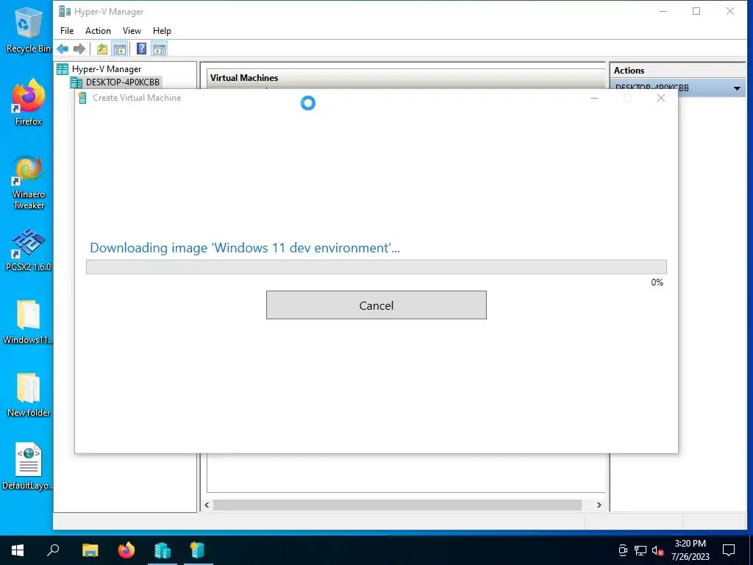Click the blue Help toolbar icon
The image size is (753, 565).
(141, 49)
